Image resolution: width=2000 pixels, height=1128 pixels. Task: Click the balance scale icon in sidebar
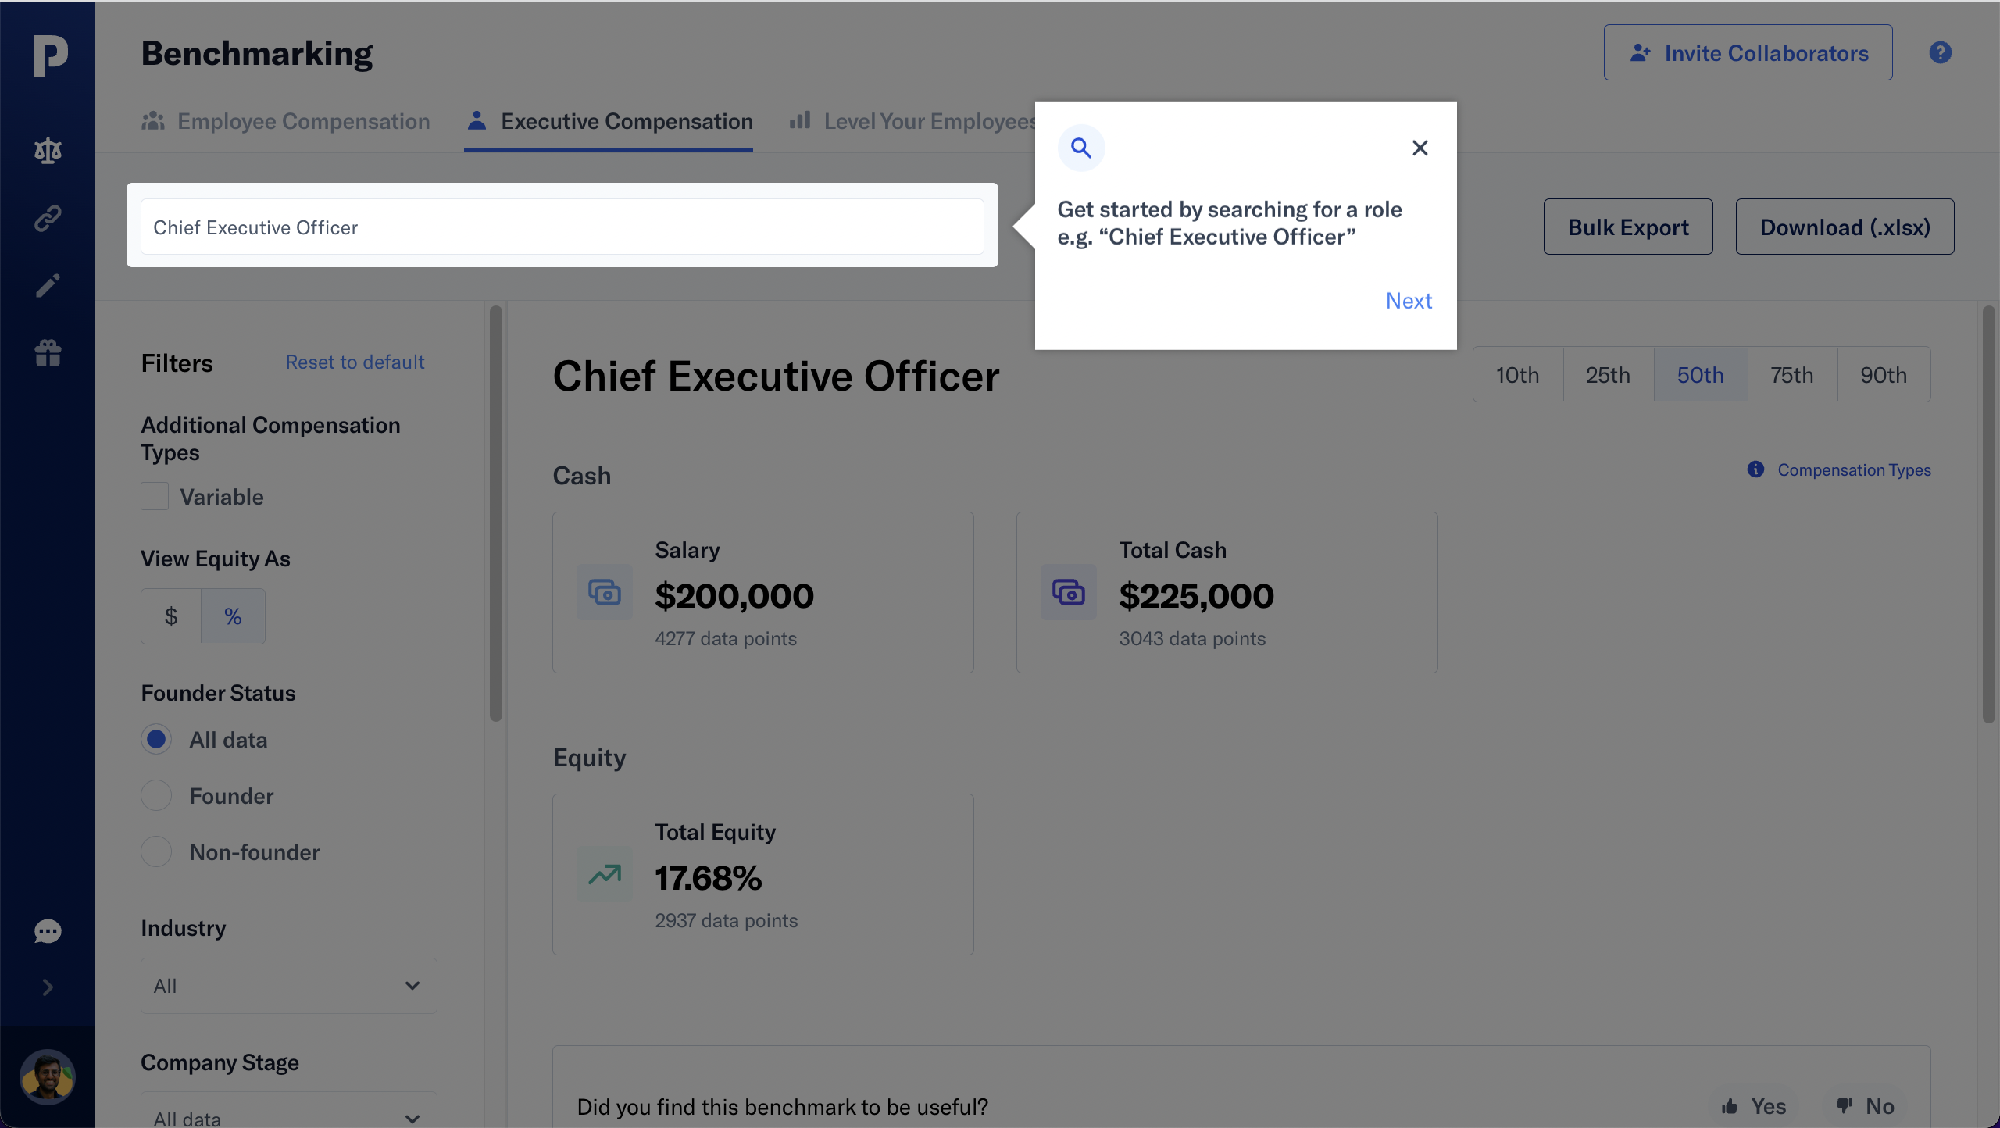point(48,150)
